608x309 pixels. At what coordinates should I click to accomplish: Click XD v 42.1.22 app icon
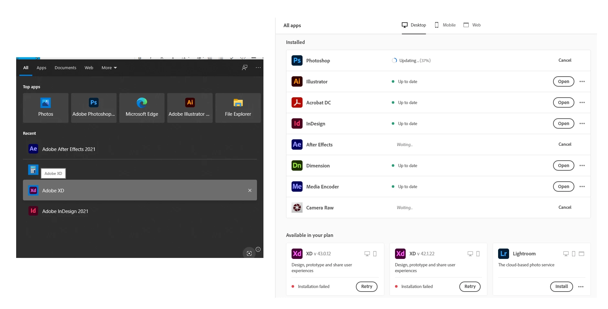pos(400,254)
